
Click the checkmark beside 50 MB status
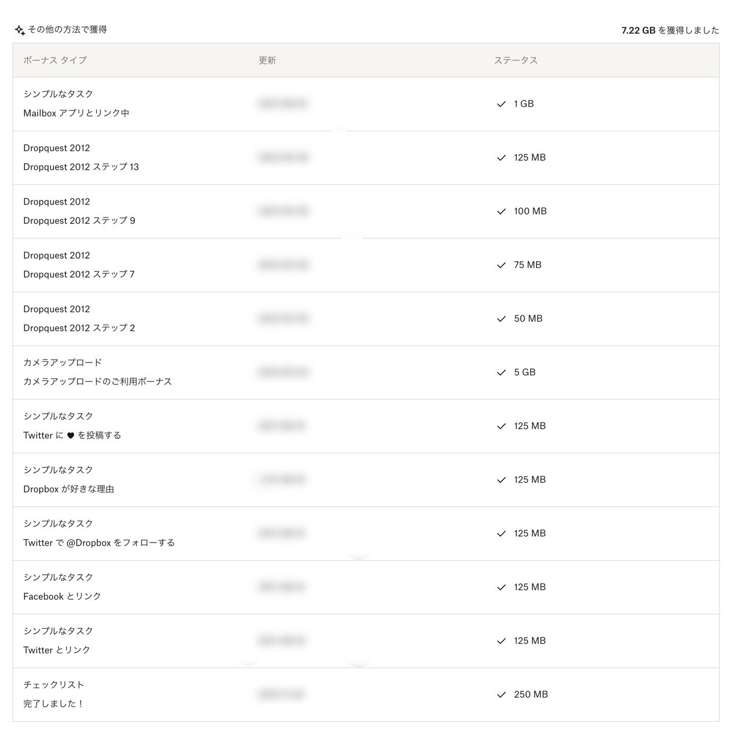(x=501, y=319)
